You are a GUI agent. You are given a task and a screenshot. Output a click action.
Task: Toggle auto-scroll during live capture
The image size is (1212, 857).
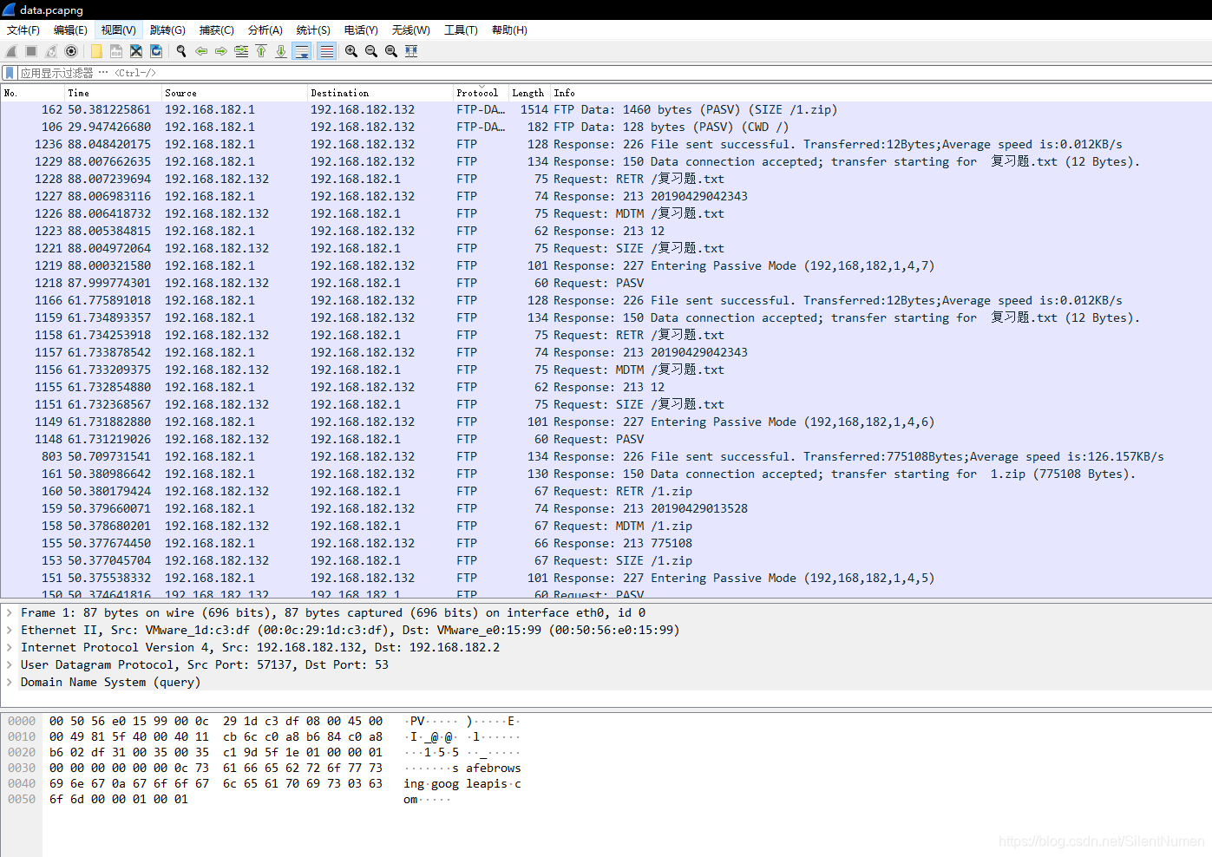pyautogui.click(x=302, y=51)
